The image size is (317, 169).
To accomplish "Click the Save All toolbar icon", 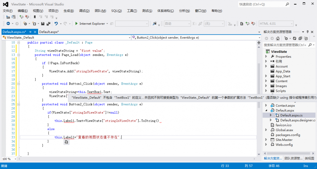I will pyautogui.click(x=48, y=23).
